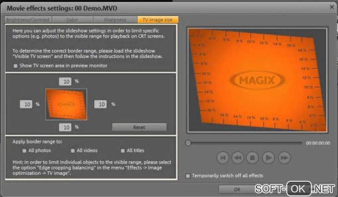Screen dimensions: 338x197
Task: Open the Color tab
Action: (72, 20)
